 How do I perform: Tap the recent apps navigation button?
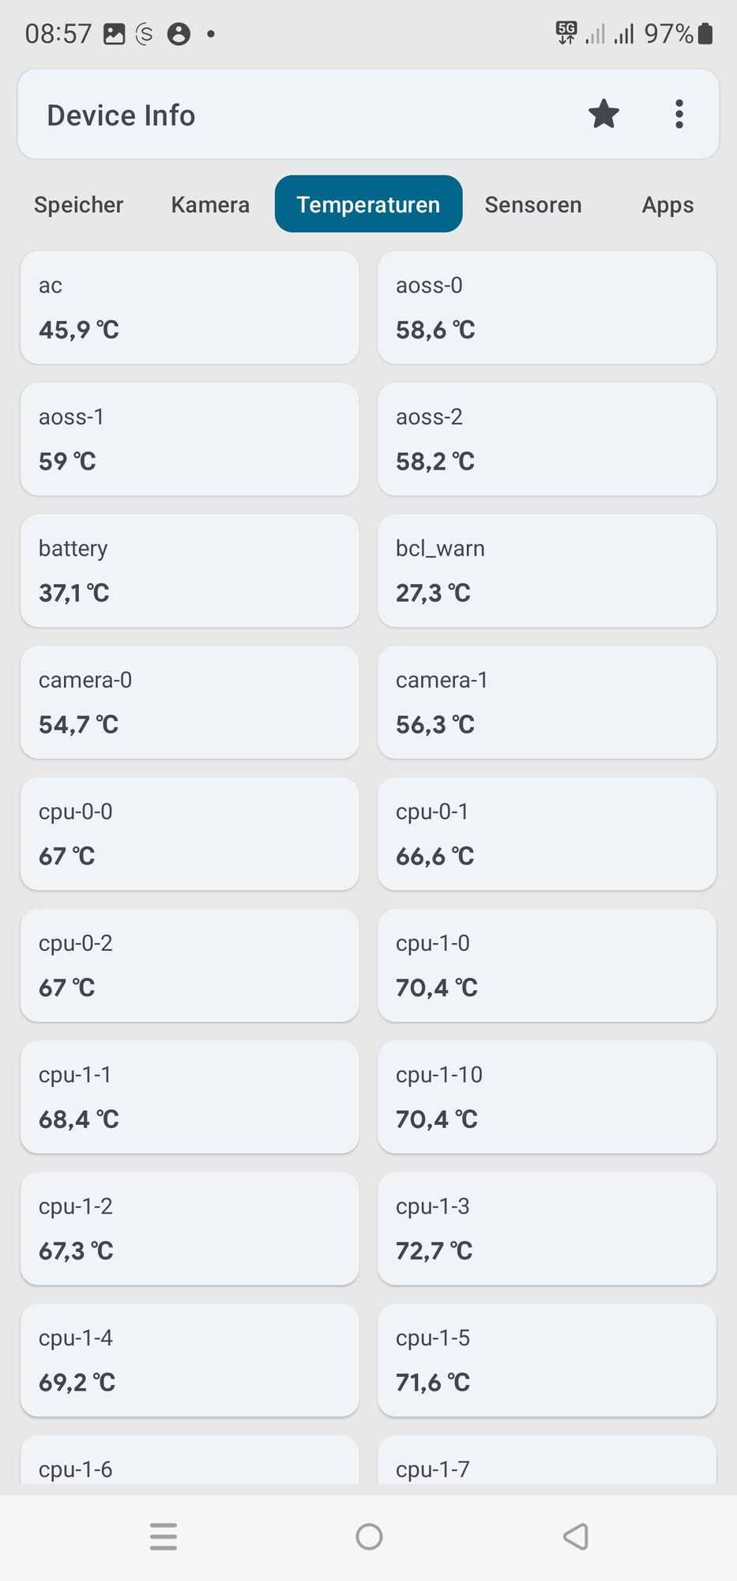[x=164, y=1536]
